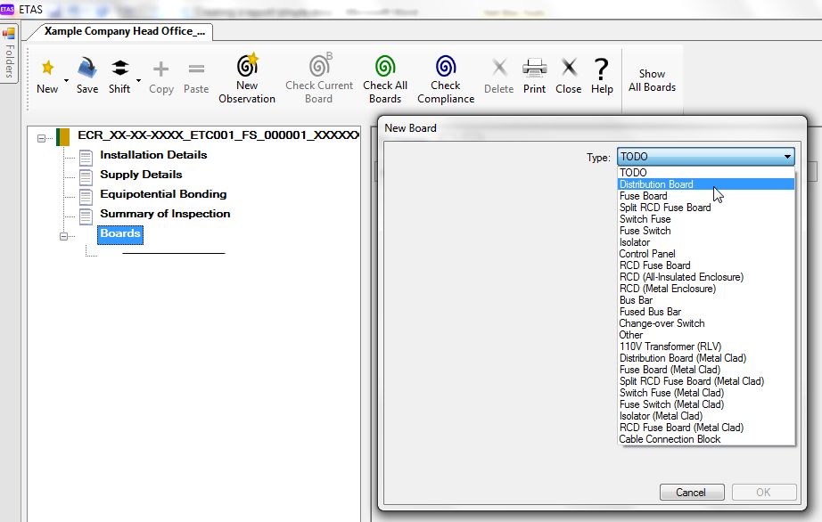Open Summary of Inspection in tree
The height and width of the screenshot is (522, 822).
pyautogui.click(x=165, y=214)
